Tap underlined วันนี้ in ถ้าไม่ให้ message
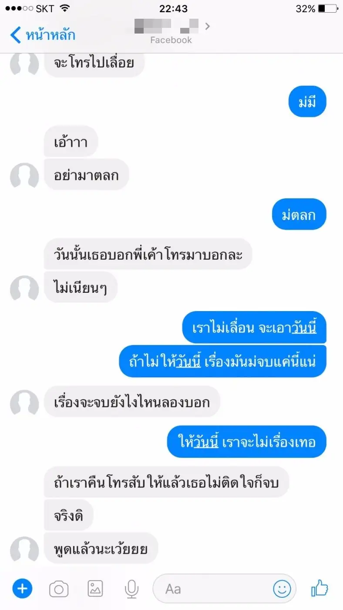The height and width of the screenshot is (610, 343). point(188,361)
